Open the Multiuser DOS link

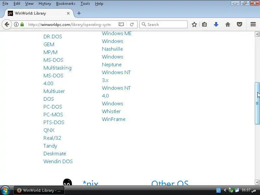(x=54, y=95)
